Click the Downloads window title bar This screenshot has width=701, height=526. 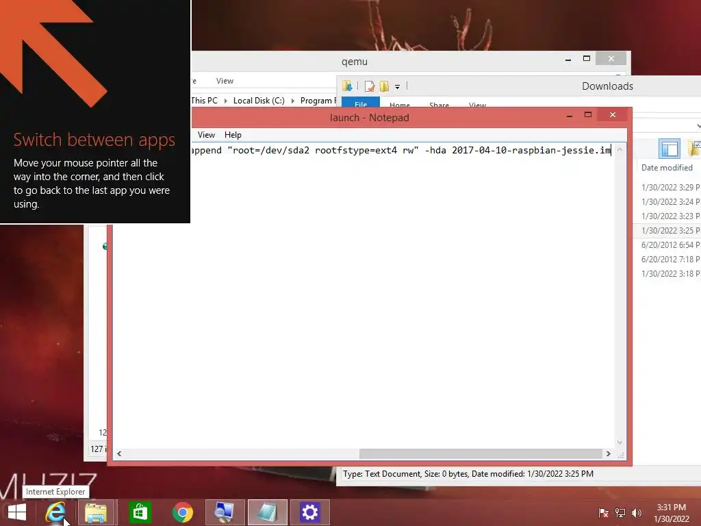pyautogui.click(x=608, y=86)
